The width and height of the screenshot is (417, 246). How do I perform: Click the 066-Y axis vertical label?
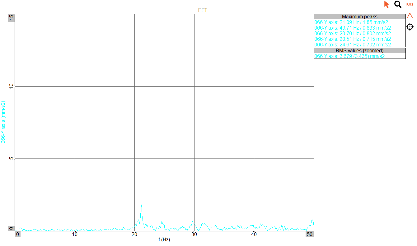[x=3, y=122]
